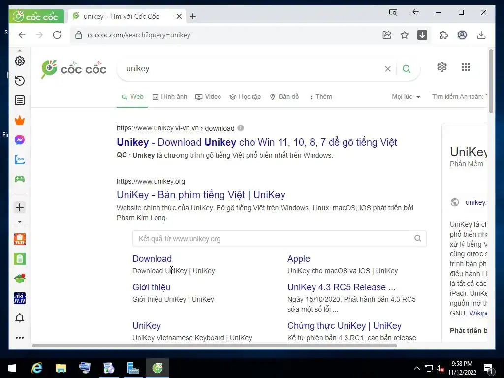Open Messenger from sidebar
The image size is (504, 378).
click(20, 140)
